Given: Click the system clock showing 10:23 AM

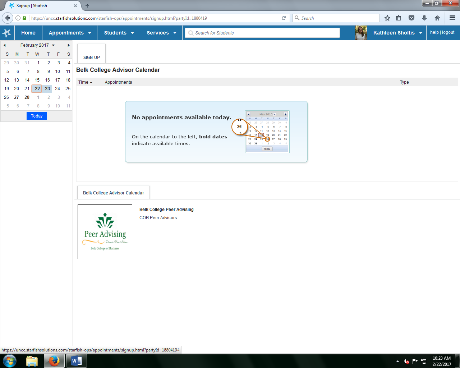Looking at the screenshot, I should coord(442,361).
